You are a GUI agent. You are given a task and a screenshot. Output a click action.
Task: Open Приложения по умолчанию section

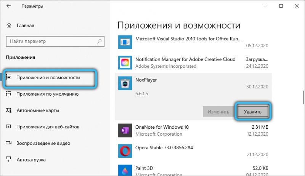(47, 94)
